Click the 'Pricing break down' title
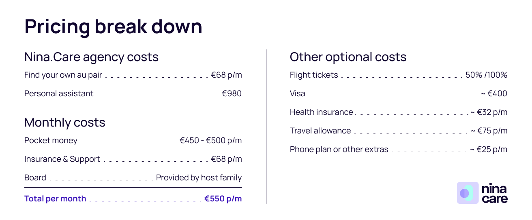The width and height of the screenshot is (532, 220). (x=113, y=27)
